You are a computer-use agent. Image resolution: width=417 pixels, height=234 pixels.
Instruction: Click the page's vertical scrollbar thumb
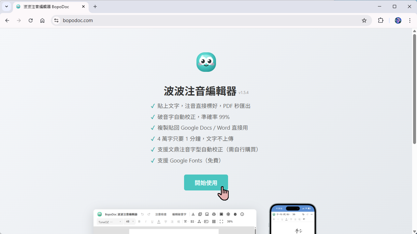(414, 88)
